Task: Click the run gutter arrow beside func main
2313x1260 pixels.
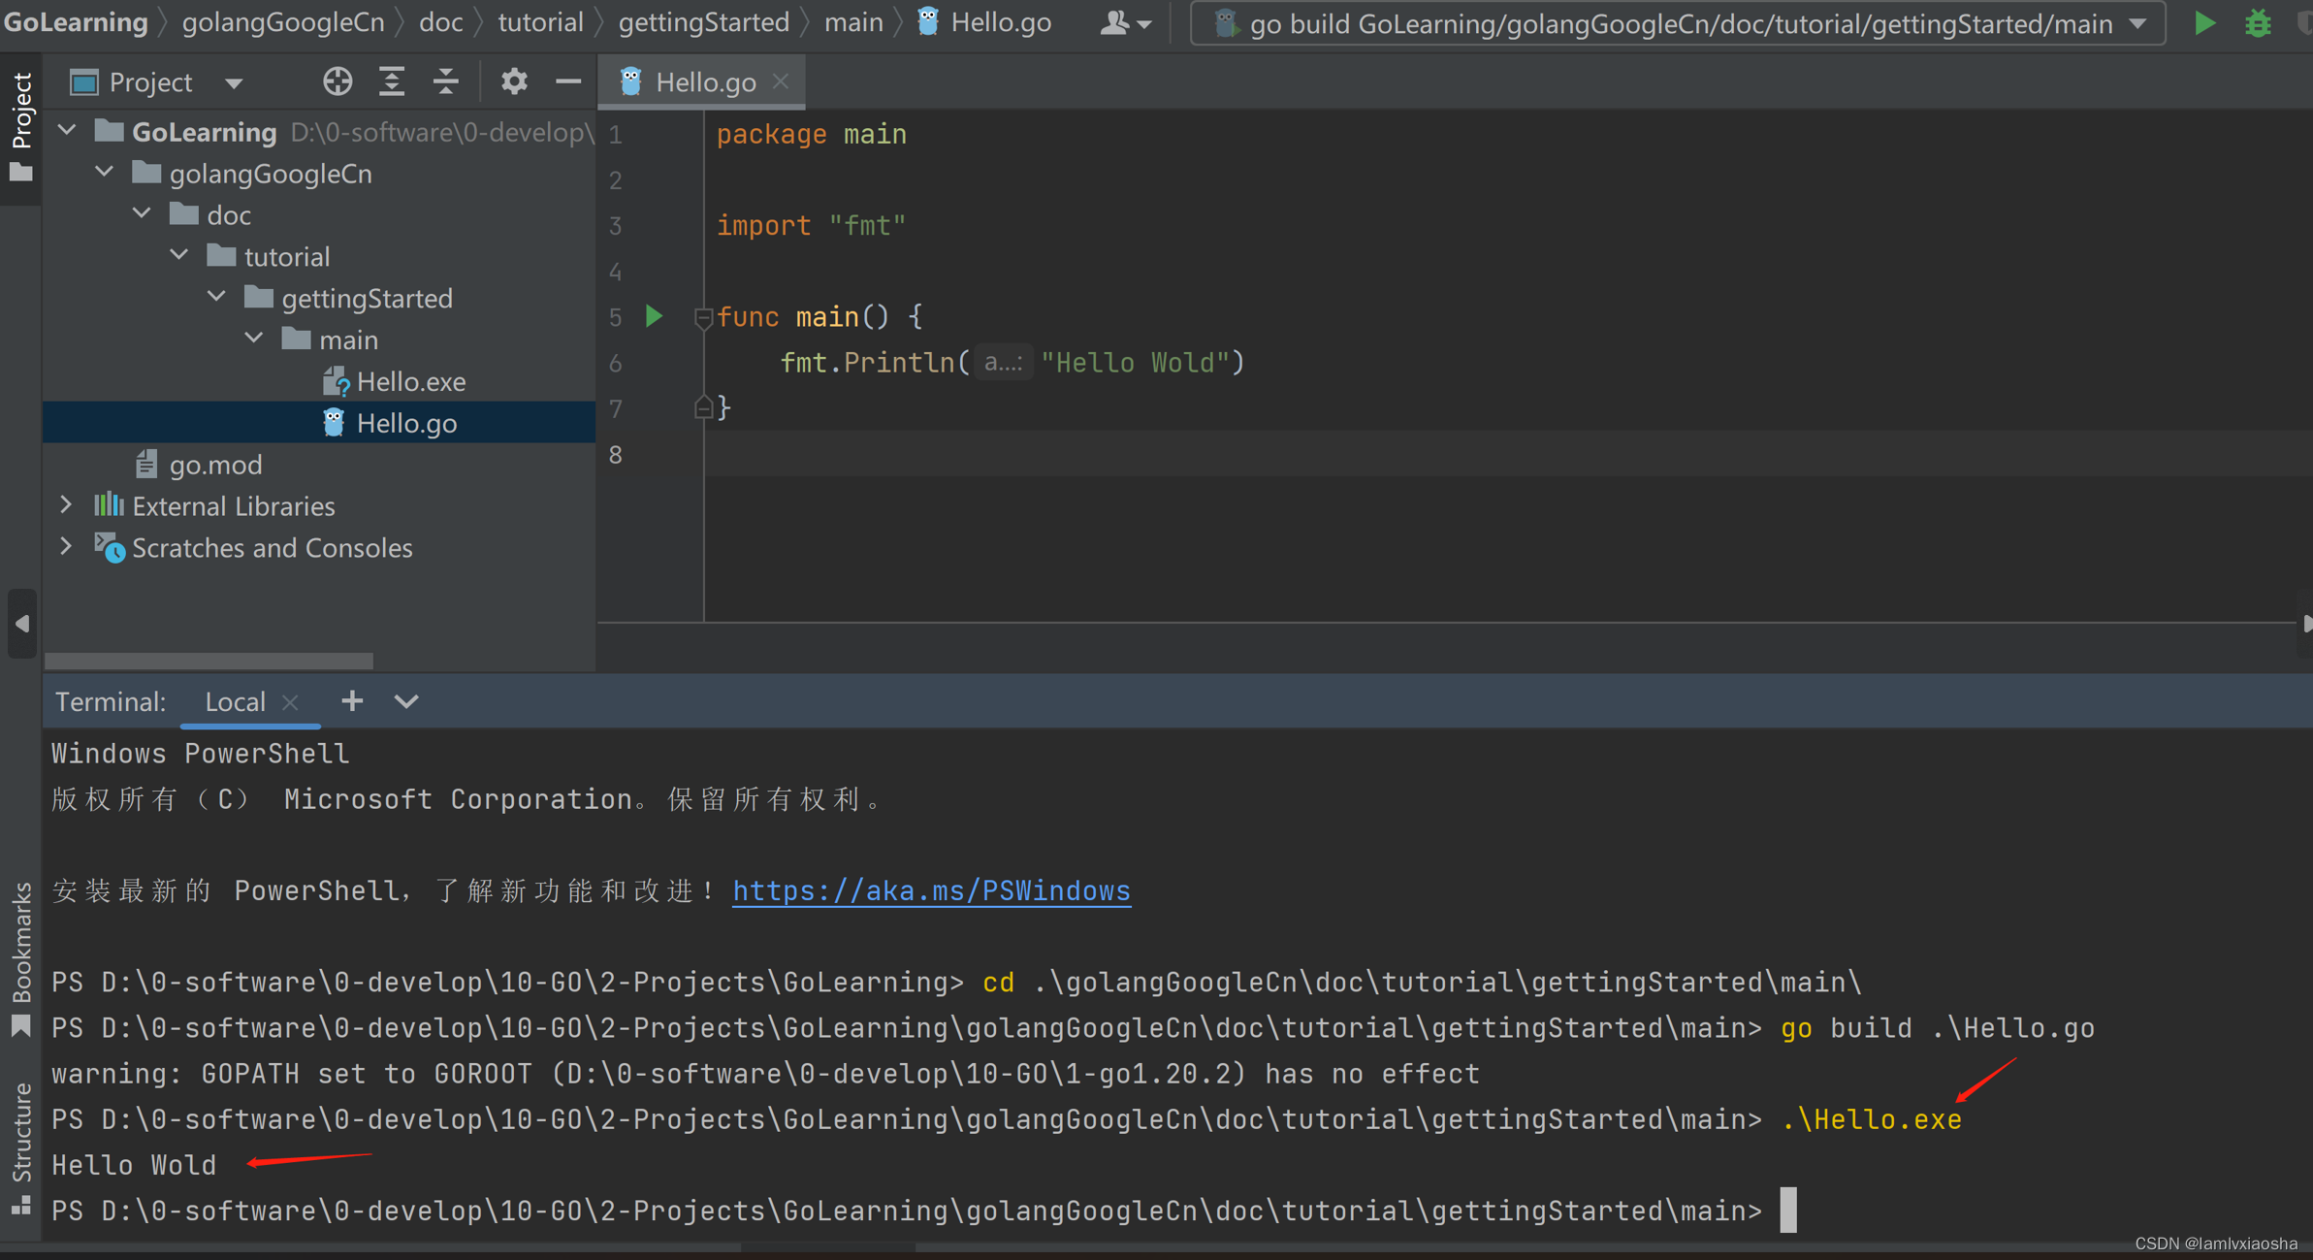Action: point(654,316)
